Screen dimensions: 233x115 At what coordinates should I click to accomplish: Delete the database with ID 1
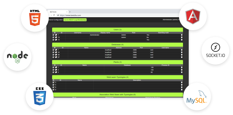point(182,50)
